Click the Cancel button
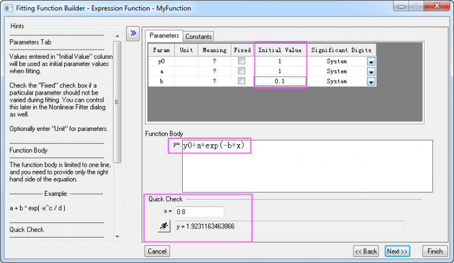The image size is (454, 263). point(157,251)
